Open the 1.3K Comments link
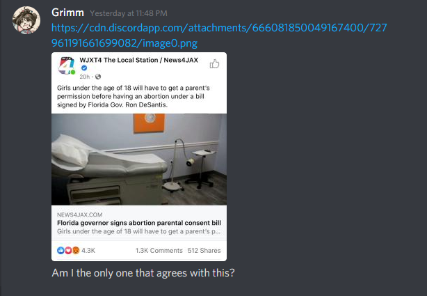427x296 pixels. coord(159,251)
